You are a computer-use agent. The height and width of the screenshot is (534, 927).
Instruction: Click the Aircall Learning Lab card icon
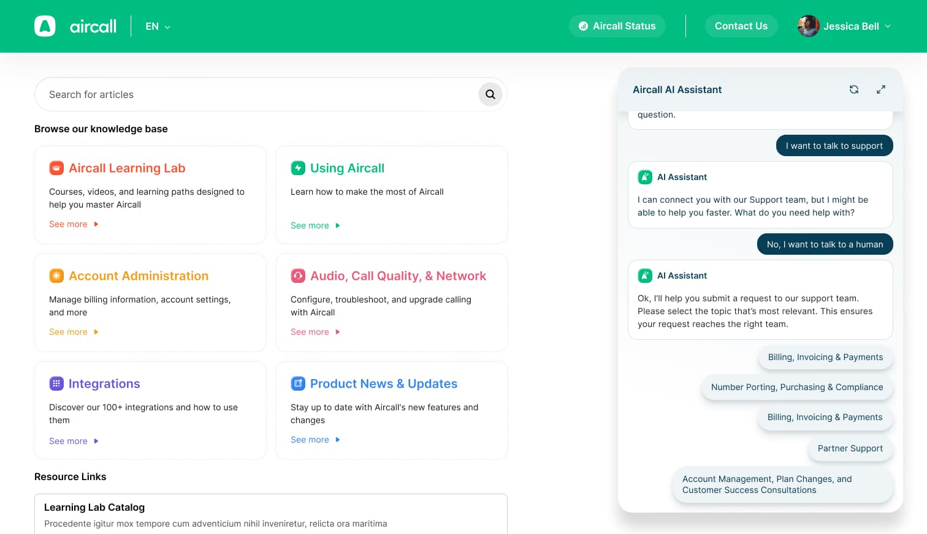pos(56,168)
